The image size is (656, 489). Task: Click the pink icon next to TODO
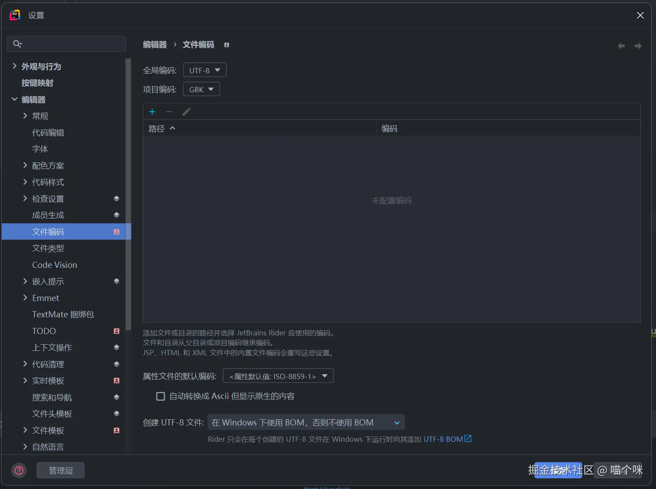116,331
